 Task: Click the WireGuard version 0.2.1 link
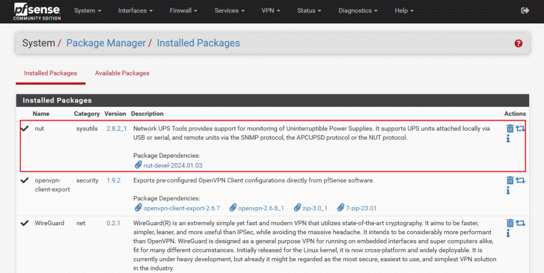pyautogui.click(x=113, y=223)
